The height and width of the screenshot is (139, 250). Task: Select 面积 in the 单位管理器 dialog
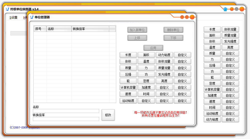146,55
